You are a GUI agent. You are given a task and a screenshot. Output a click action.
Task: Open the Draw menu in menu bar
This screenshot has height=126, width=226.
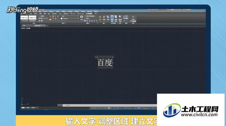64,12
